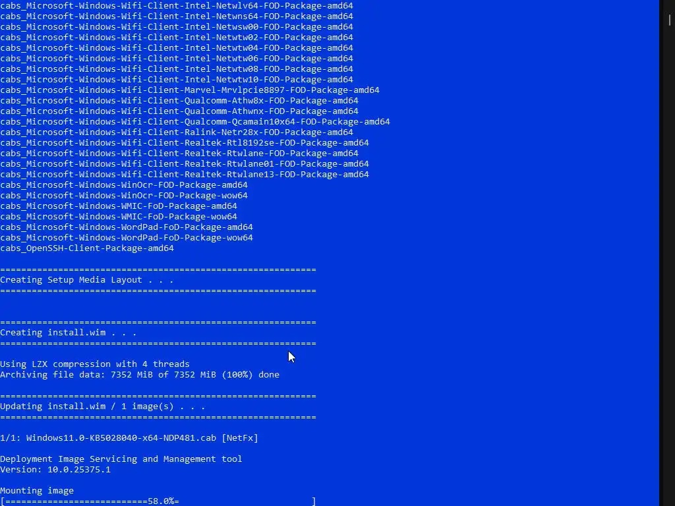The image size is (675, 506).
Task: Select the Intel-Netwtw04-FOD-Package line
Action: tap(177, 47)
